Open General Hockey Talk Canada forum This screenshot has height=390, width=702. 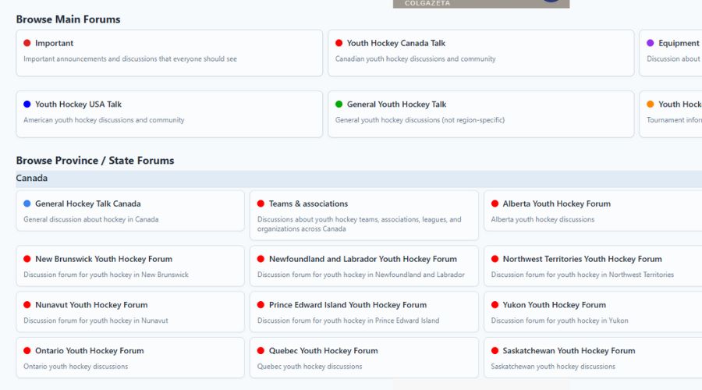(130, 211)
